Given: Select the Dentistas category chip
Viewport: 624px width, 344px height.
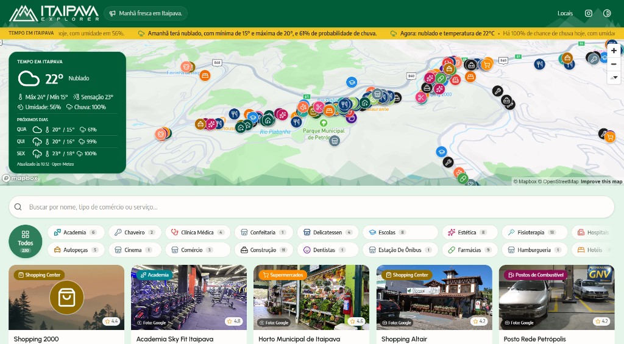Looking at the screenshot, I should pyautogui.click(x=327, y=250).
